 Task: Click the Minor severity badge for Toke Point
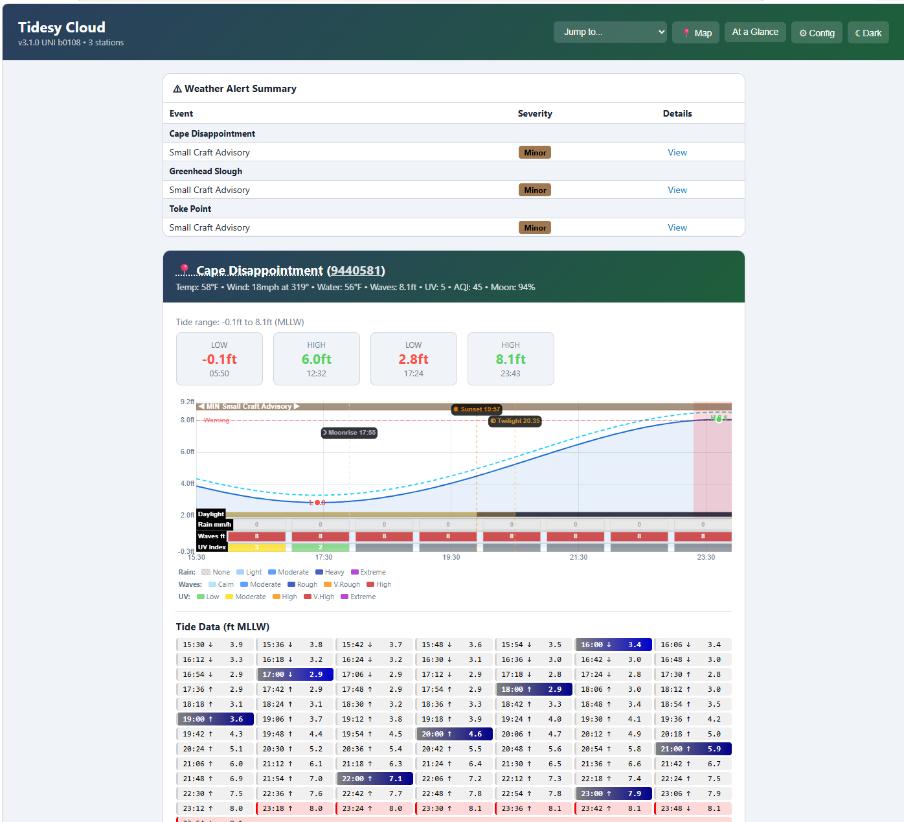[535, 227]
